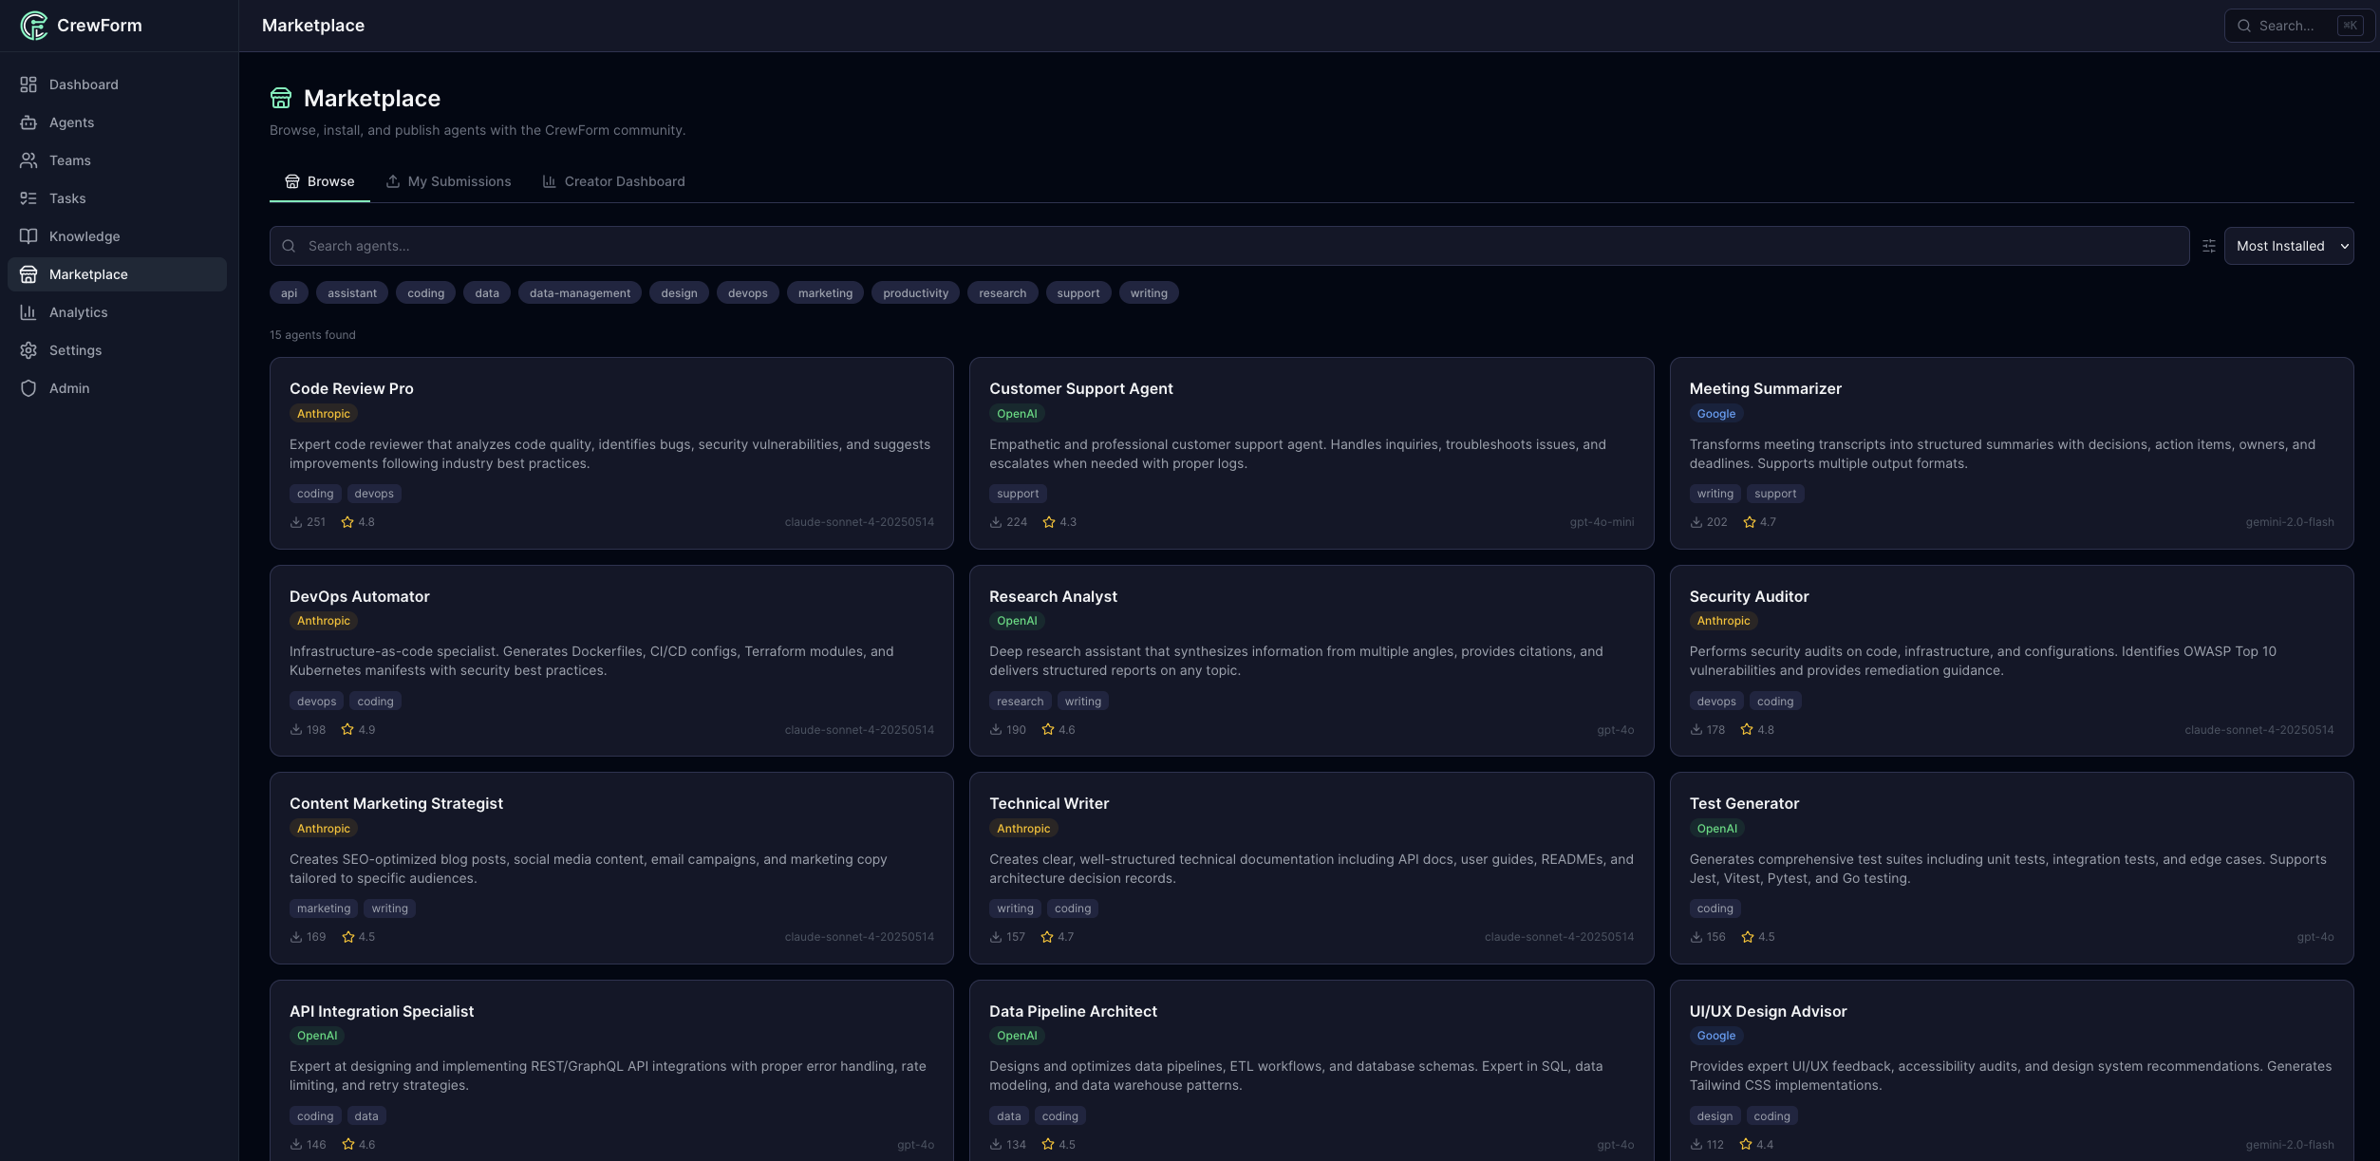This screenshot has width=2380, height=1161.
Task: Open the Creator Dashboard tab
Action: pyautogui.click(x=613, y=181)
